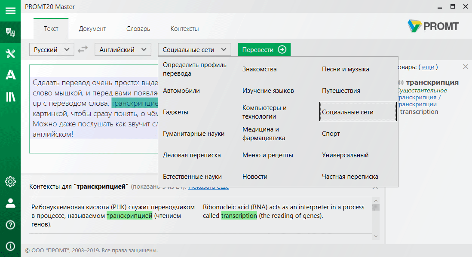Collapse the Социальные сети profile dropdown
472x257 pixels.
pos(194,50)
